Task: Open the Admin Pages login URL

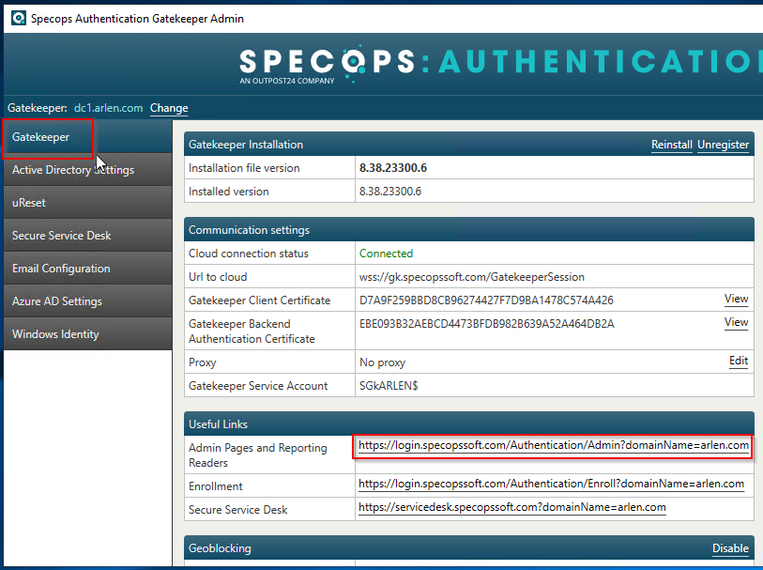Action: [554, 445]
